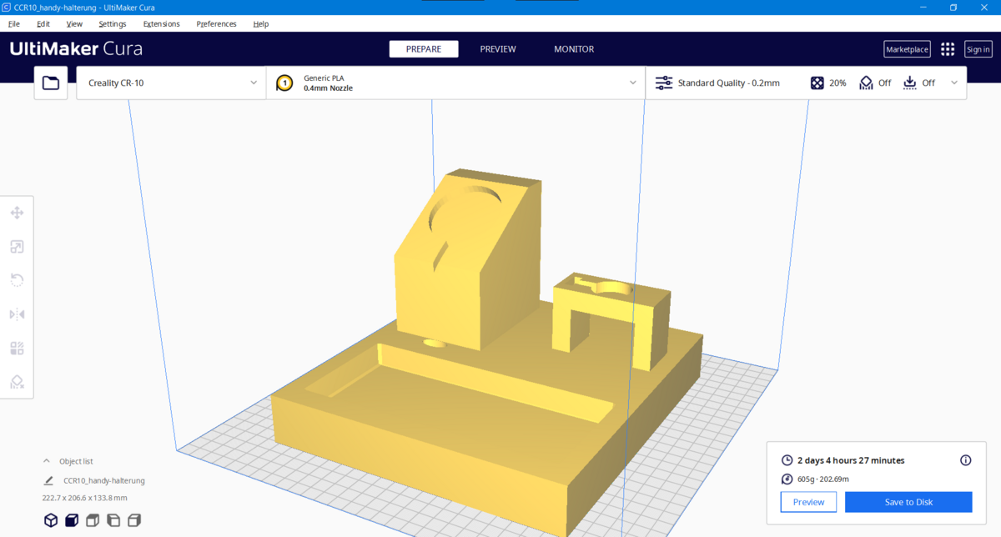The image size is (1001, 537).
Task: Open the Edit menu
Action: 43,23
